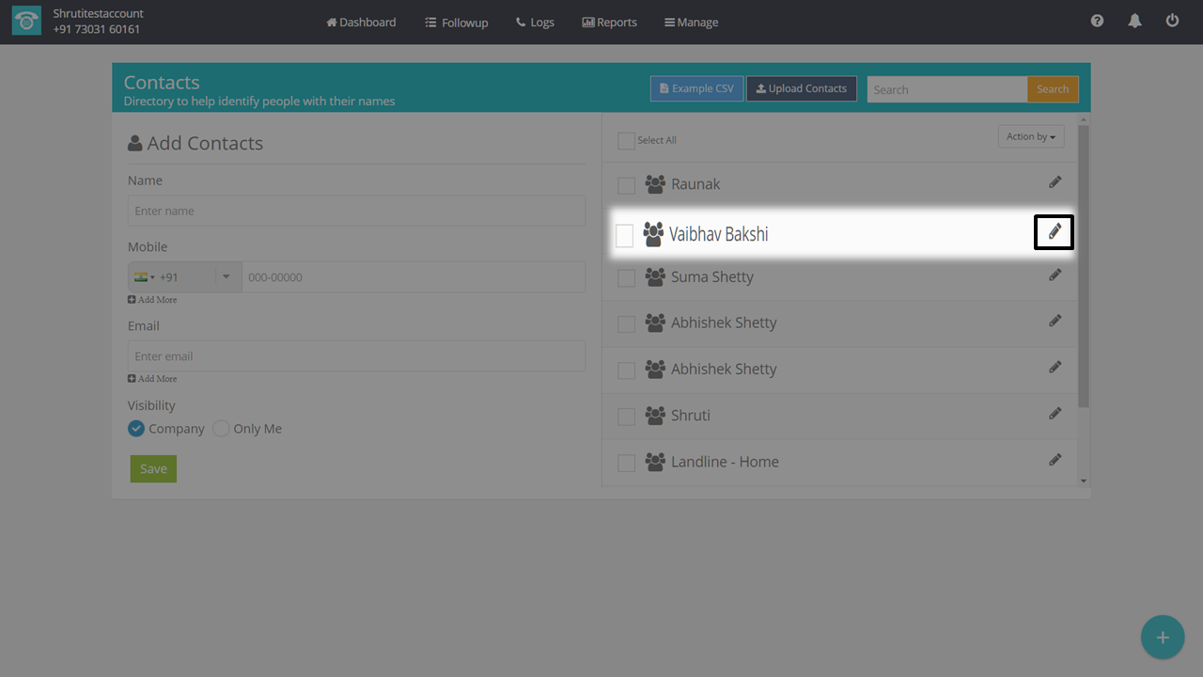Screen dimensions: 1203x677
Task: Click edit pencil for Vaibhav Bakshi
Action: (1055, 231)
